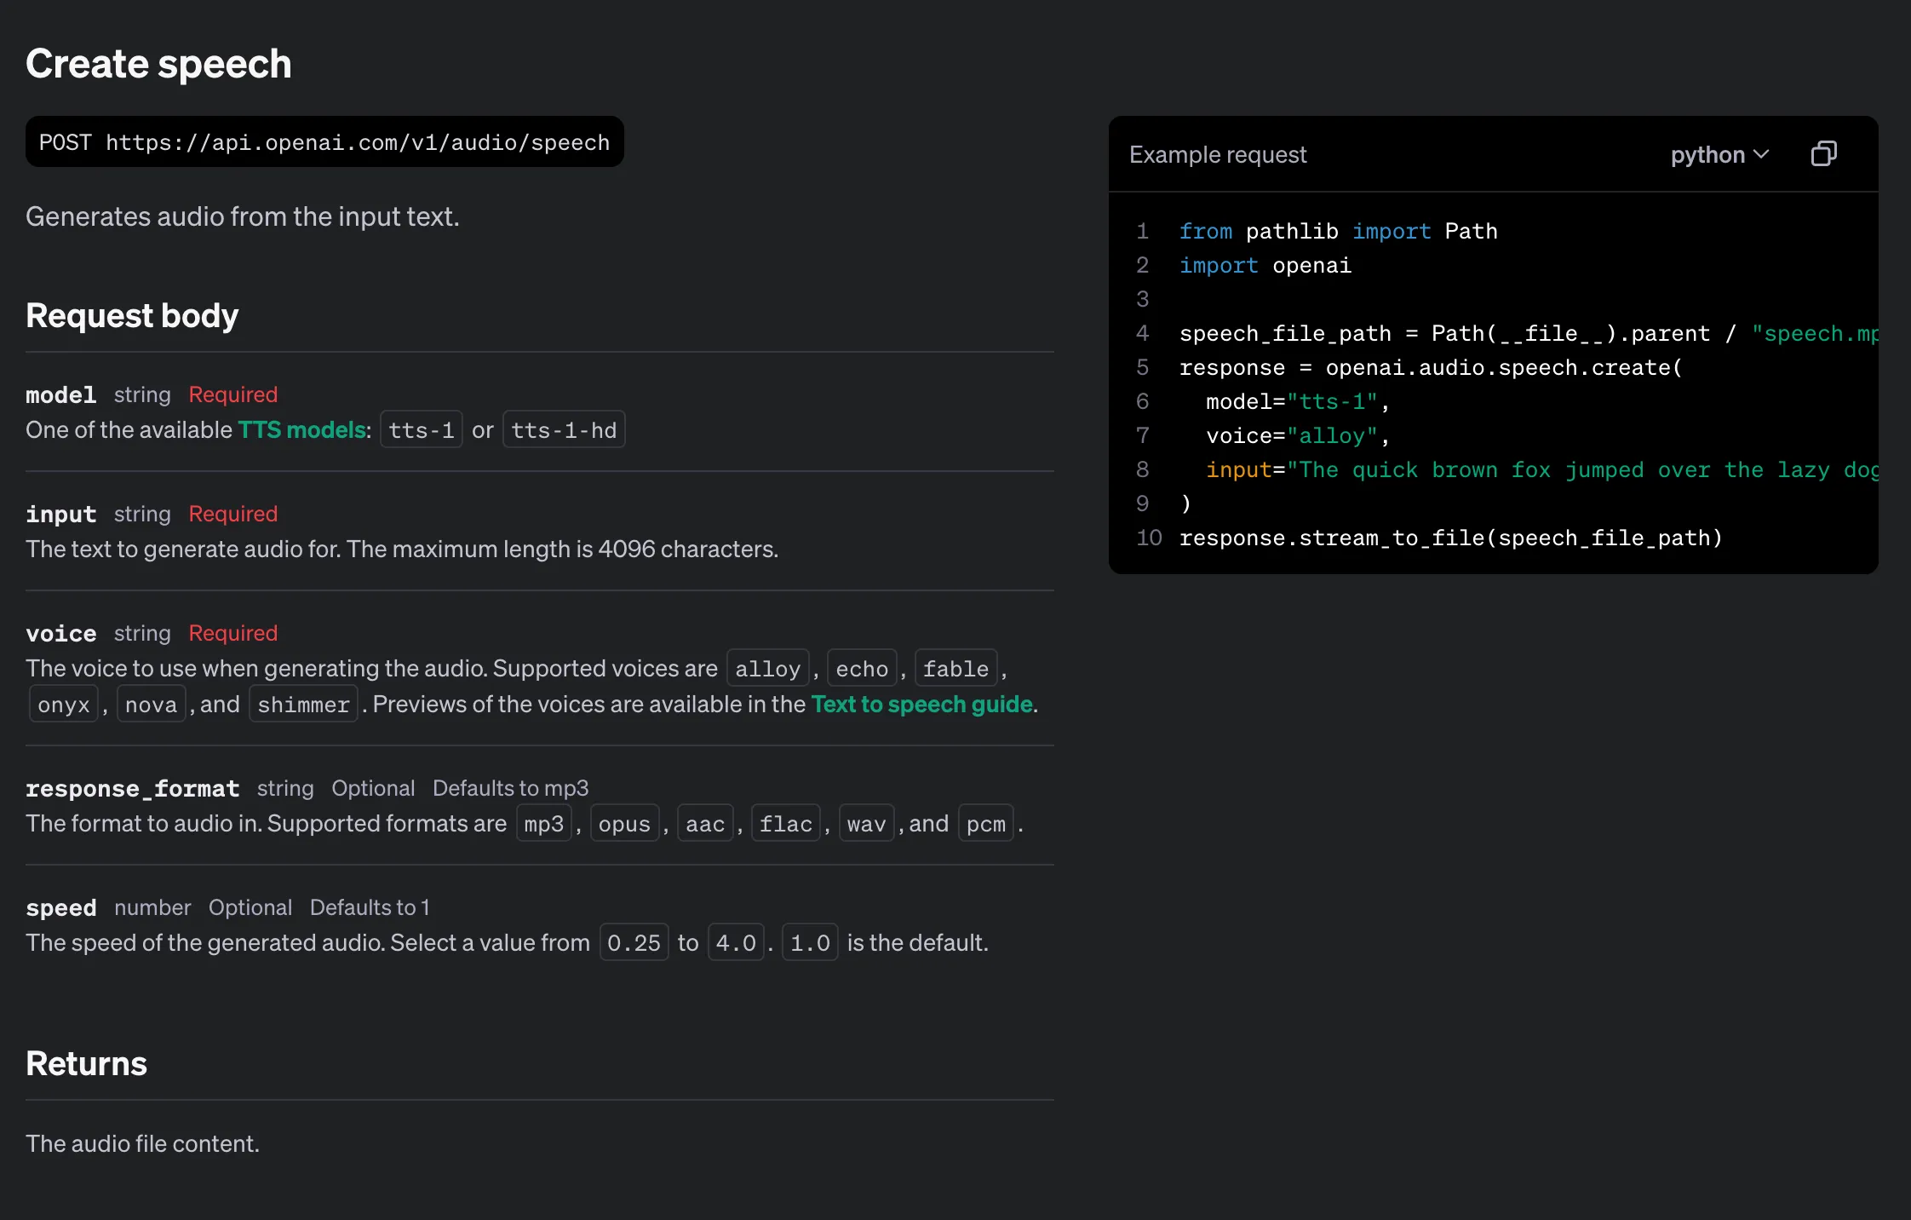Open the python language dropdown

point(1719,154)
